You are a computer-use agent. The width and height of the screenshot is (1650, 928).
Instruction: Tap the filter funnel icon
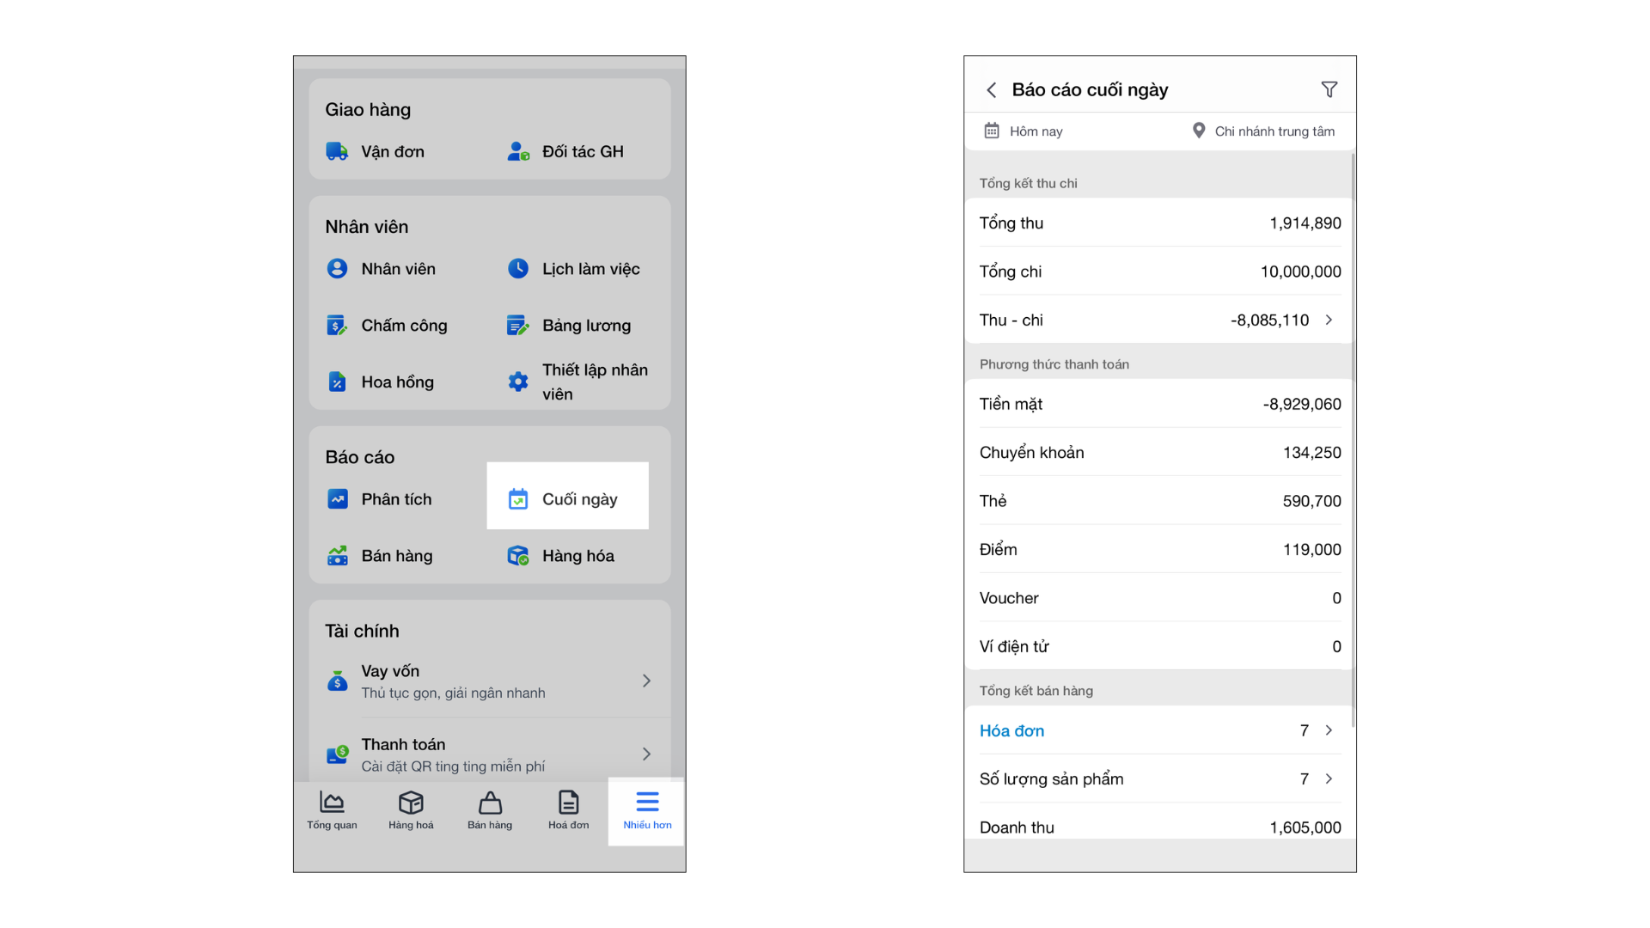pos(1329,89)
